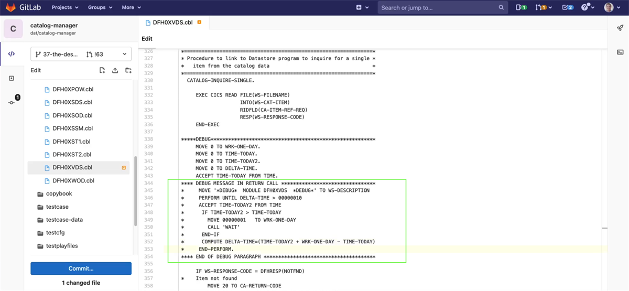Click the modified marker on DFH0XVDS.cbl tab
The image size is (629, 291).
point(199,23)
